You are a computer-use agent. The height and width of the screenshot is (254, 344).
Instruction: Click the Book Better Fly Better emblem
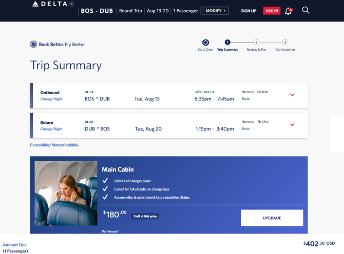coord(33,45)
